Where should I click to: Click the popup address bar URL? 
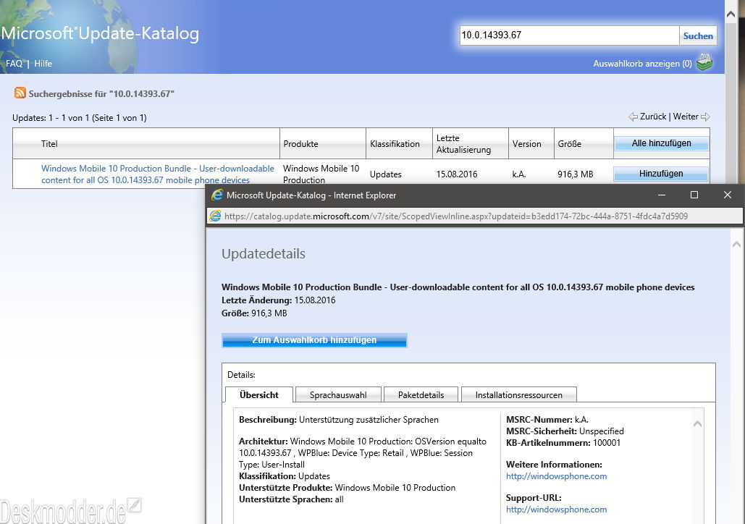tap(456, 216)
